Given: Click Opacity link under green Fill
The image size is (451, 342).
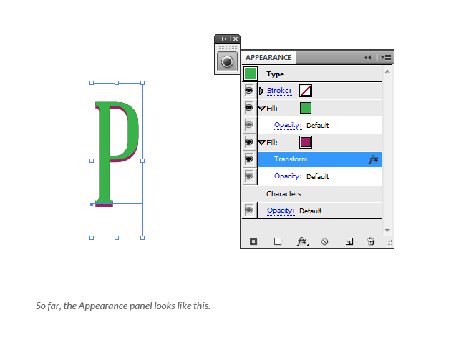Looking at the screenshot, I should pos(288,125).
